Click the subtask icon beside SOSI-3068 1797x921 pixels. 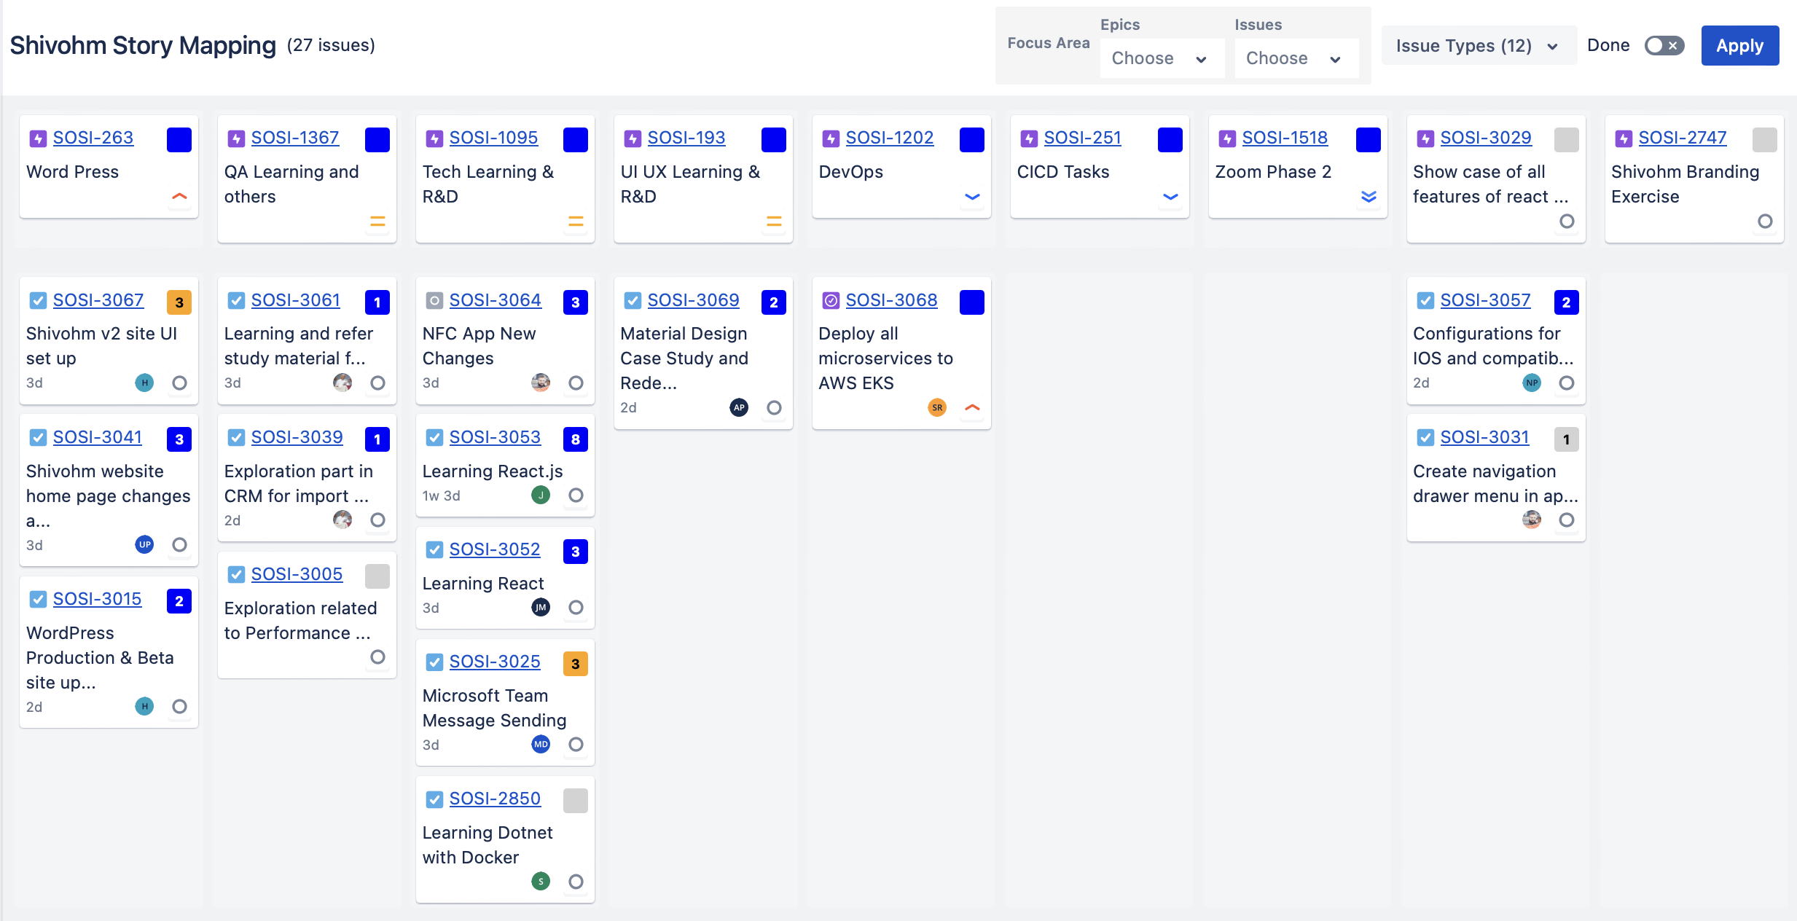pos(831,301)
